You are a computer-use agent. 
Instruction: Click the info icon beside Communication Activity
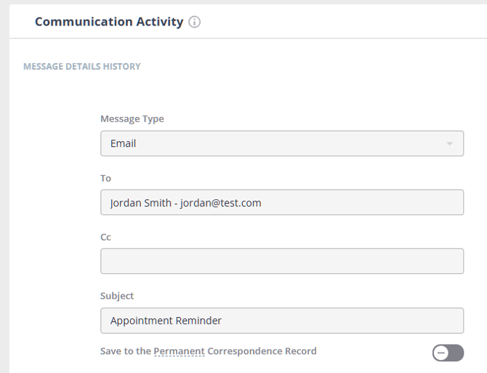click(194, 22)
